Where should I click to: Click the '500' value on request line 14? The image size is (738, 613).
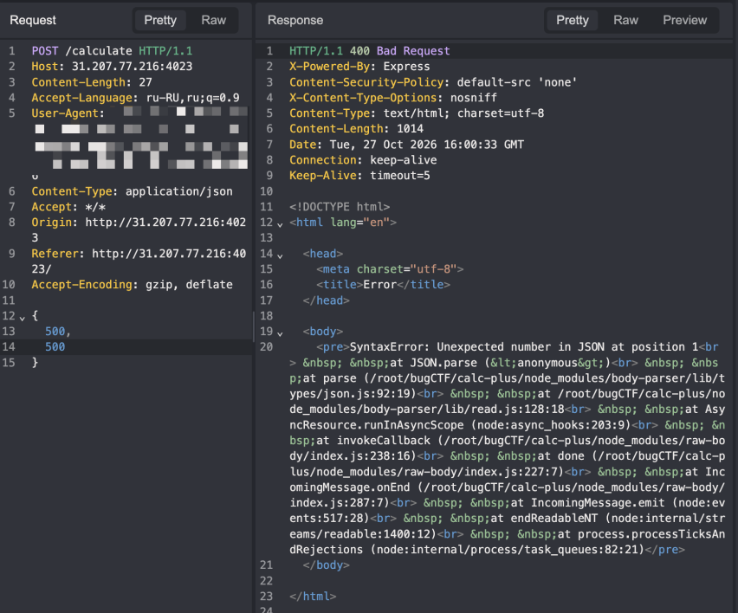pos(55,346)
